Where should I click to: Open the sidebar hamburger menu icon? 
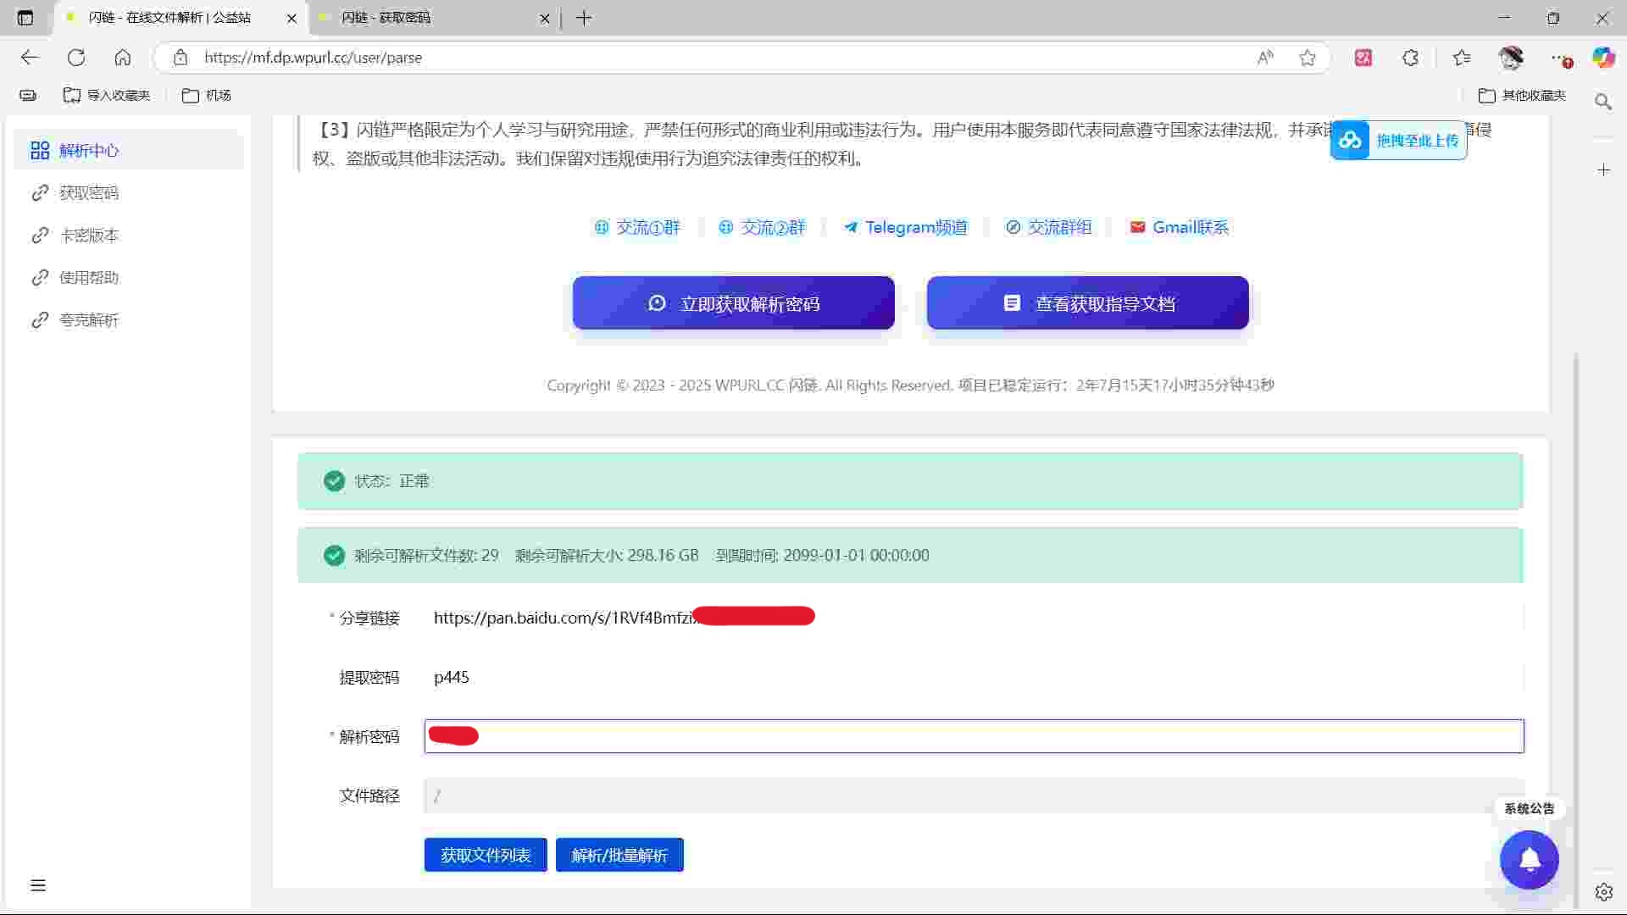tap(38, 885)
